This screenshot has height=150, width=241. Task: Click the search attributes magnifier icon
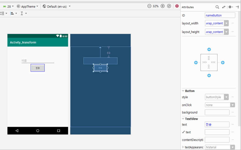tap(217, 7)
